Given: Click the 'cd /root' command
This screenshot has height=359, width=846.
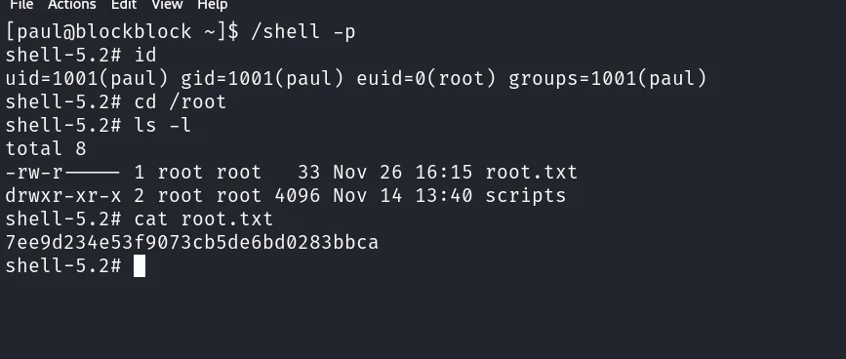Looking at the screenshot, I should click(x=181, y=101).
